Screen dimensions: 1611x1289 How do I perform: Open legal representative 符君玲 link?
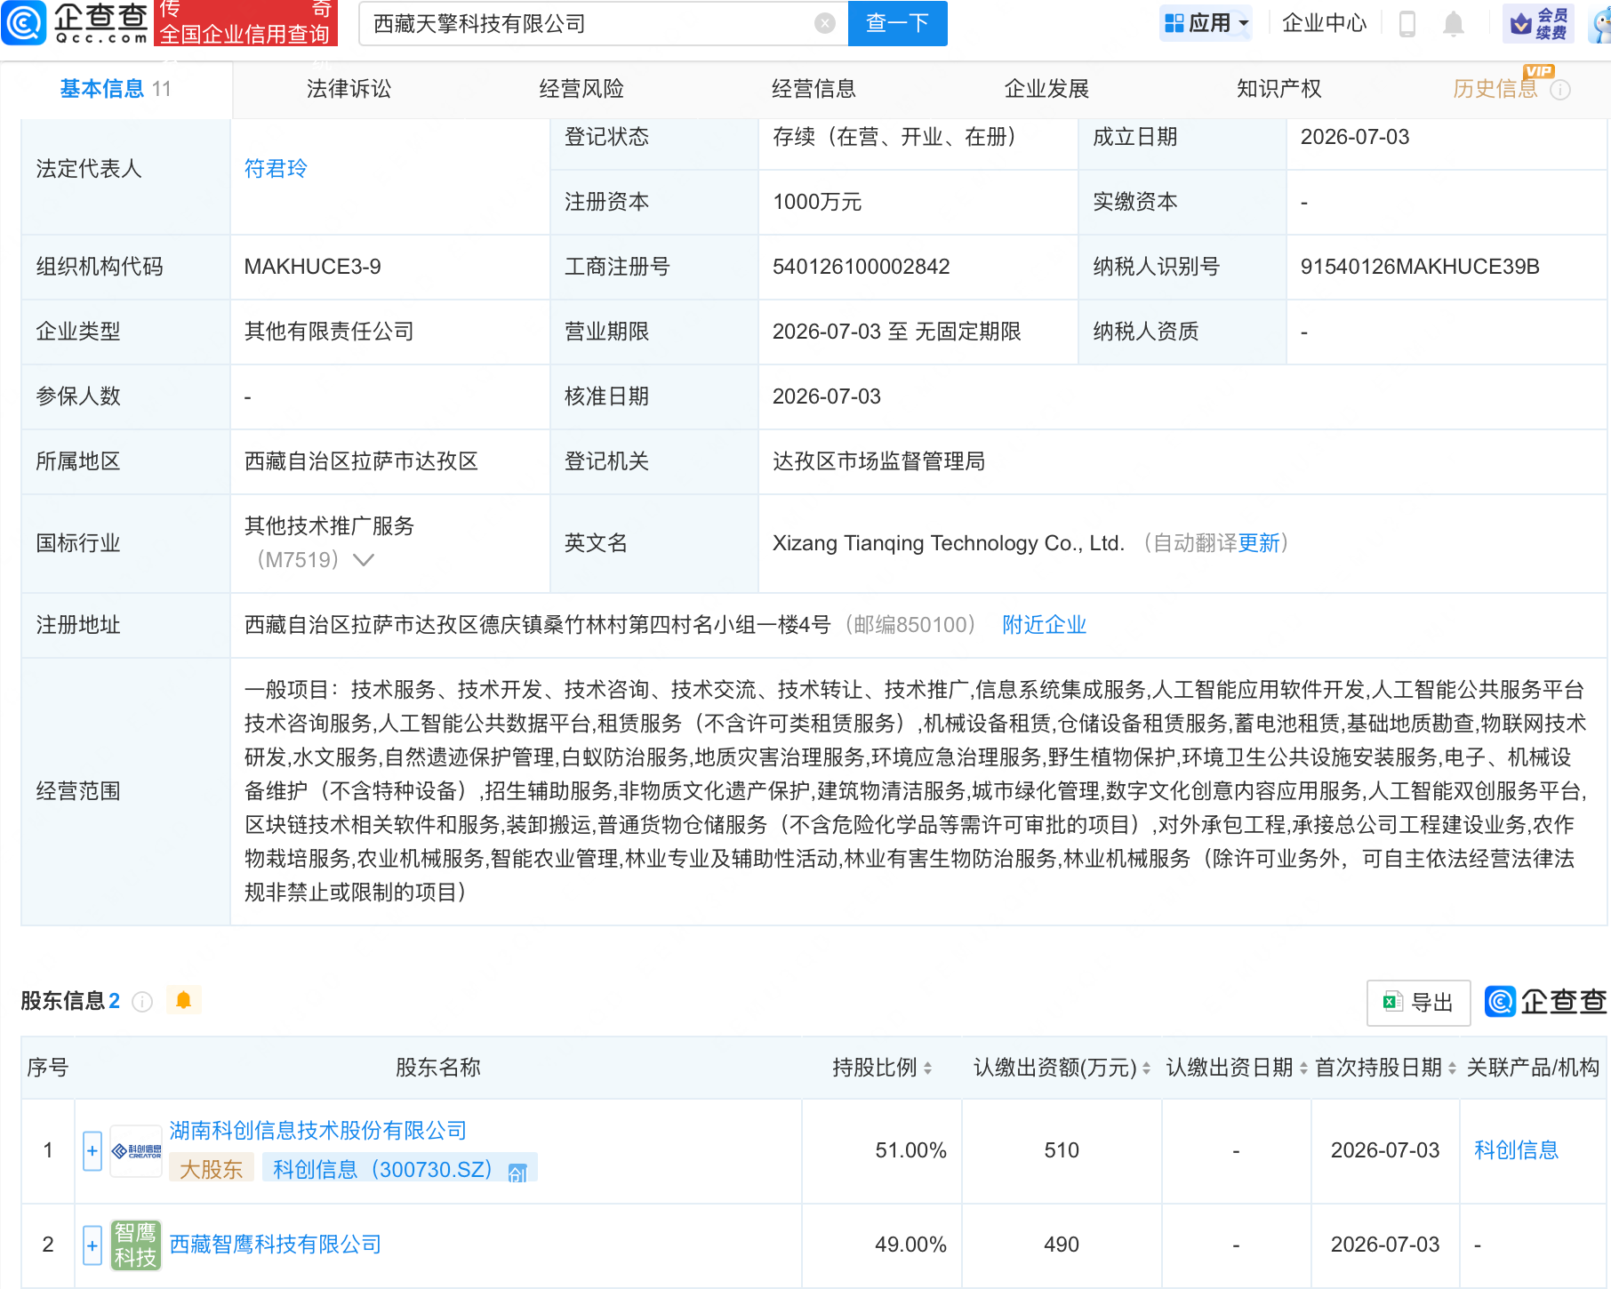click(x=276, y=169)
